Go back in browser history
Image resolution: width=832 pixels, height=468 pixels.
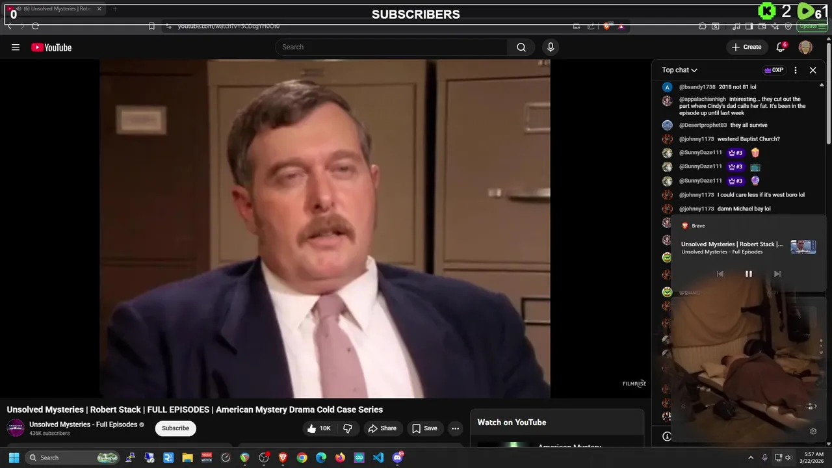coord(10,26)
